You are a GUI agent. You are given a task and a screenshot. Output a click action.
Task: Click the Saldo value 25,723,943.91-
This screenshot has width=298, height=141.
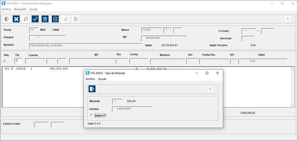pos(170,45)
